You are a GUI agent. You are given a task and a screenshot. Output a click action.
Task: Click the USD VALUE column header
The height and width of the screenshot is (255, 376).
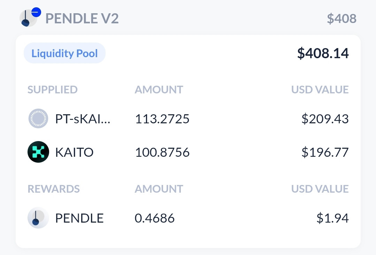[320, 90]
